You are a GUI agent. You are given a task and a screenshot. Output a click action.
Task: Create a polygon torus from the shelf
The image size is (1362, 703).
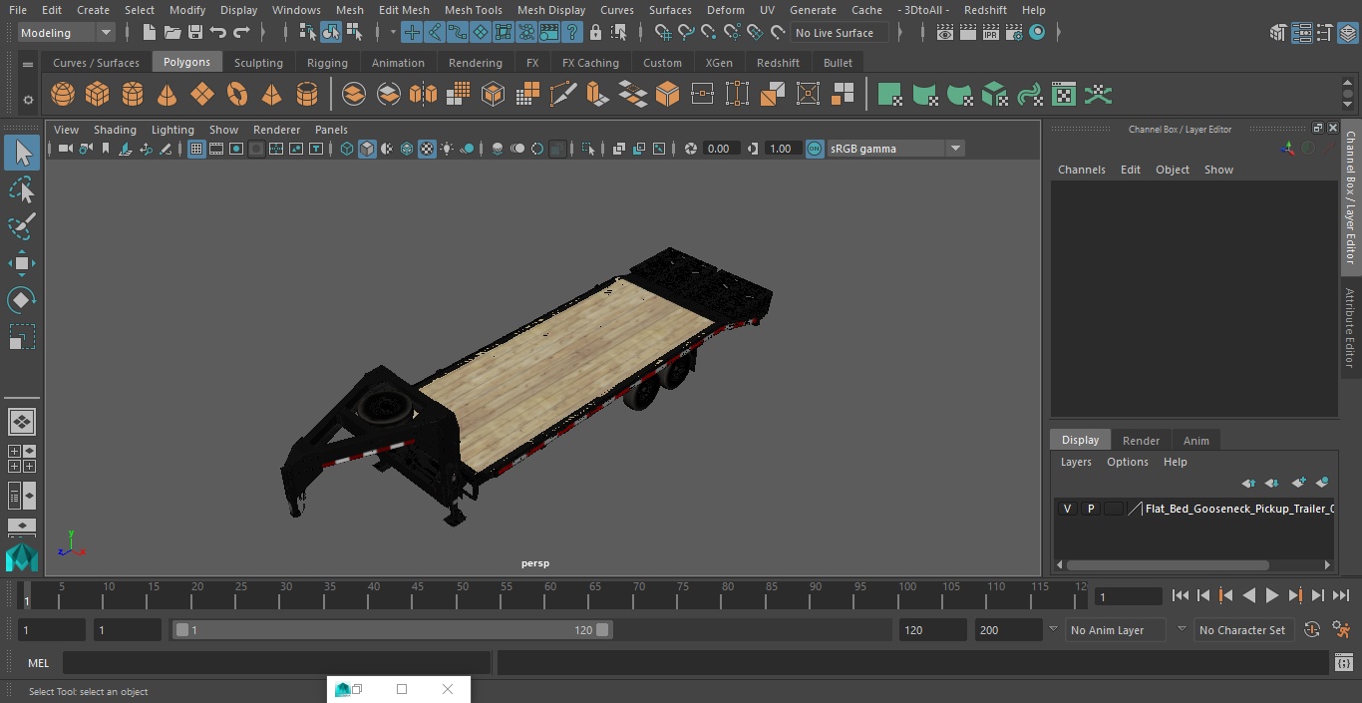click(x=237, y=95)
